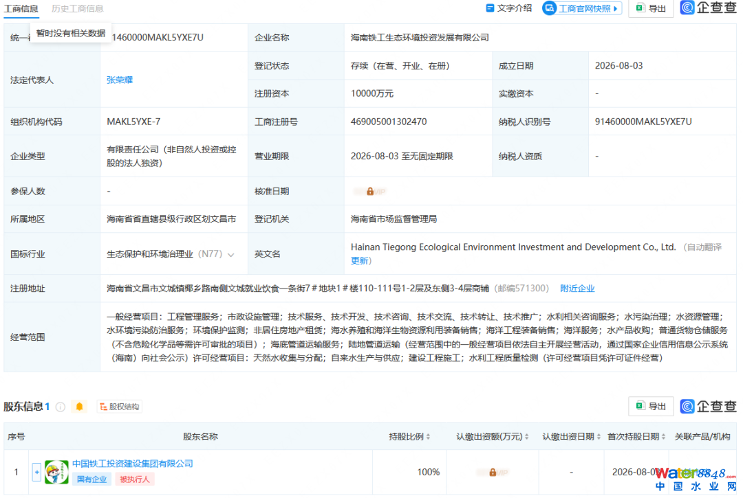
Task: Open the 工商官网快照 snapshot
Action: point(582,8)
